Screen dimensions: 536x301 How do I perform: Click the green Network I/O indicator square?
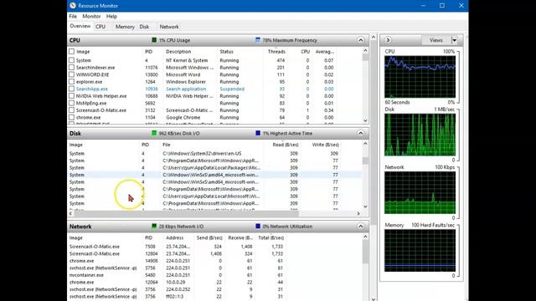pos(154,227)
